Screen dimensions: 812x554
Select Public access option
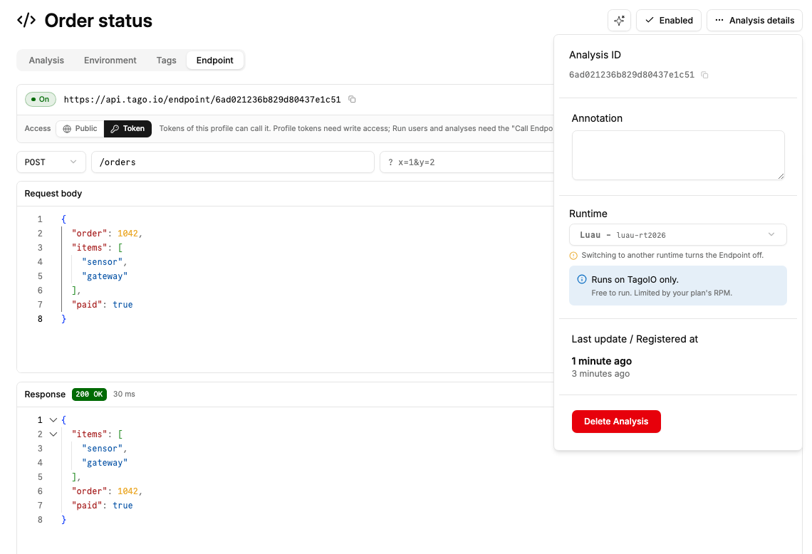coord(80,128)
